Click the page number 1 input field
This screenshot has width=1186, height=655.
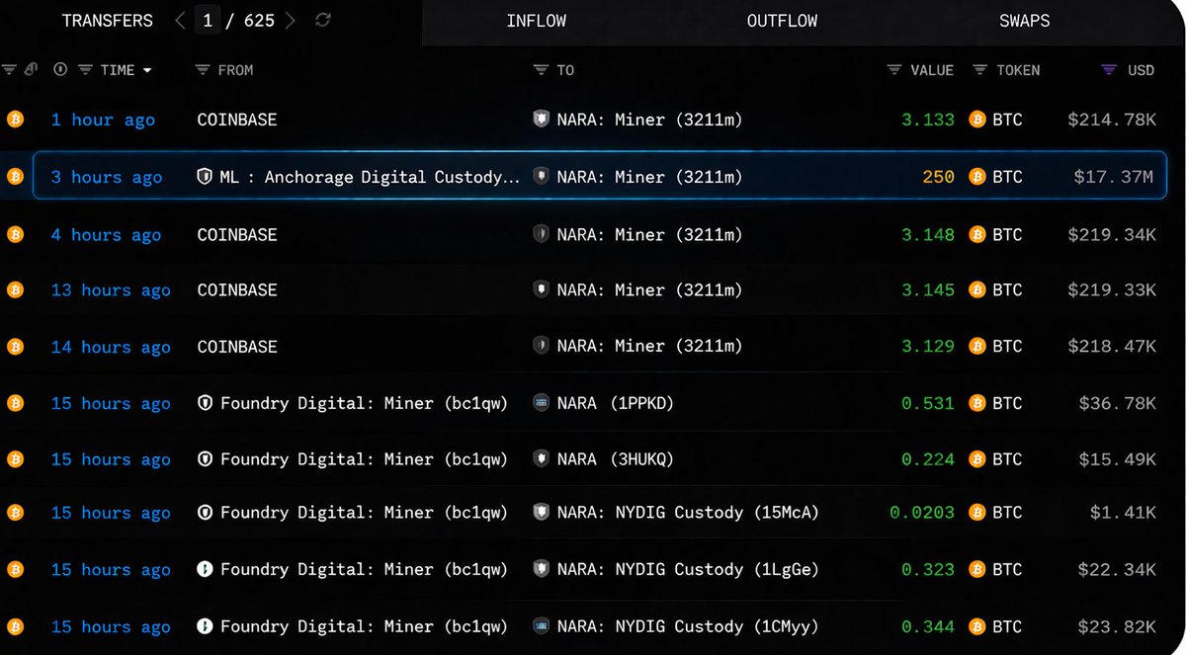coord(208,21)
